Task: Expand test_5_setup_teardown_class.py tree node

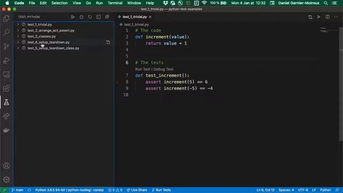Action: (x=18, y=48)
